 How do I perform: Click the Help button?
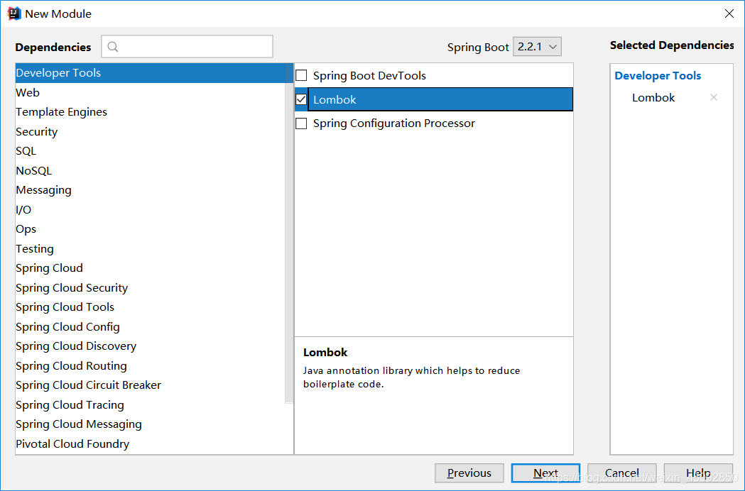(x=698, y=473)
